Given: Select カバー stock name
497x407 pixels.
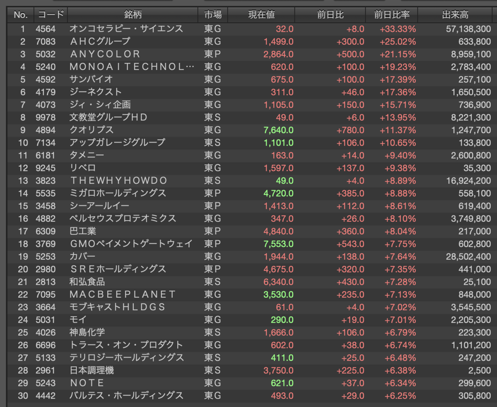Looking at the screenshot, I should click(82, 256).
